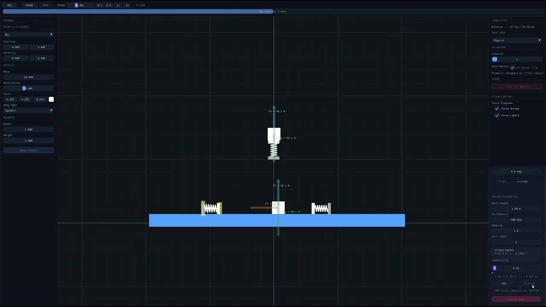
Task: Pause the simulation
Action: point(29,5)
